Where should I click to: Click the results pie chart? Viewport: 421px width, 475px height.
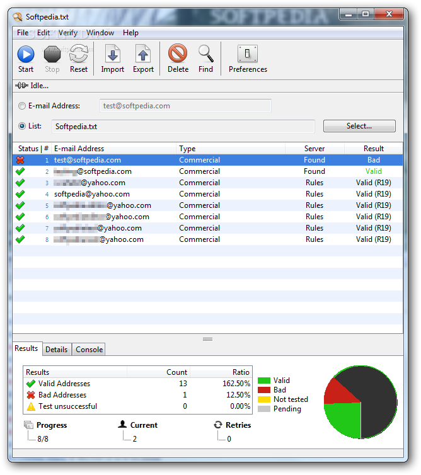(360, 402)
